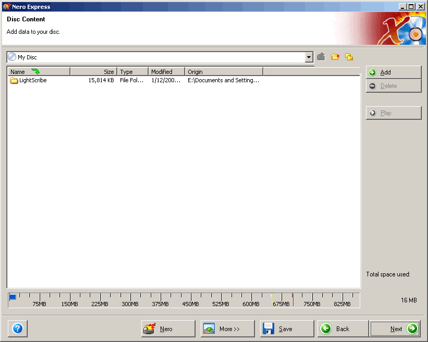Sort the file list by the Size column
428x342 pixels.
94,72
